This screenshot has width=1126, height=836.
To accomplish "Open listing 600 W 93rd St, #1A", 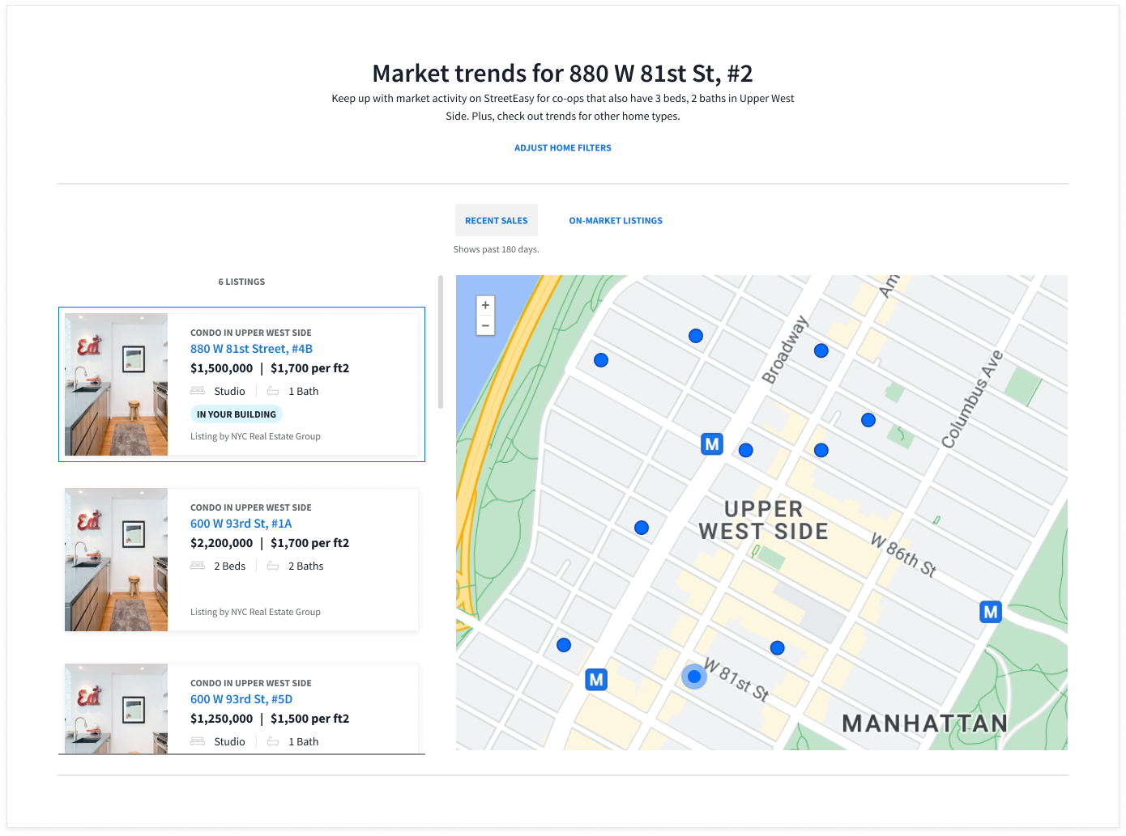I will 241,524.
